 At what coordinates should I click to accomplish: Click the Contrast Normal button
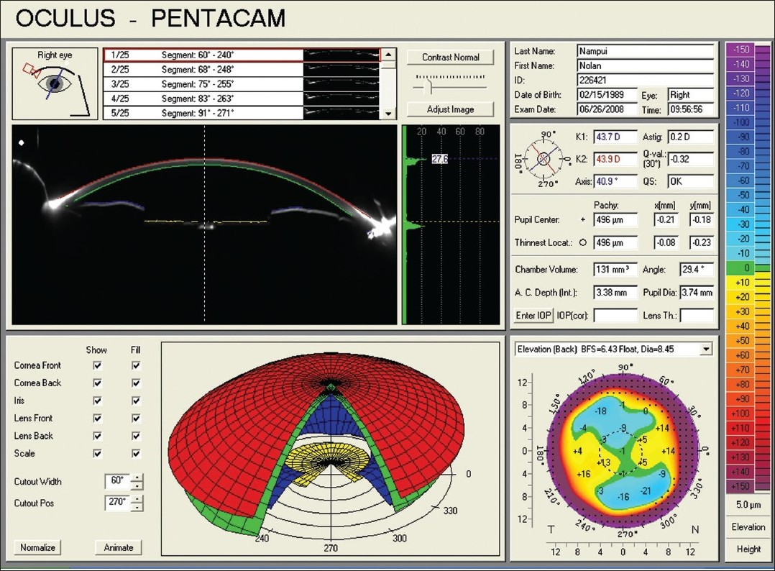[x=450, y=57]
